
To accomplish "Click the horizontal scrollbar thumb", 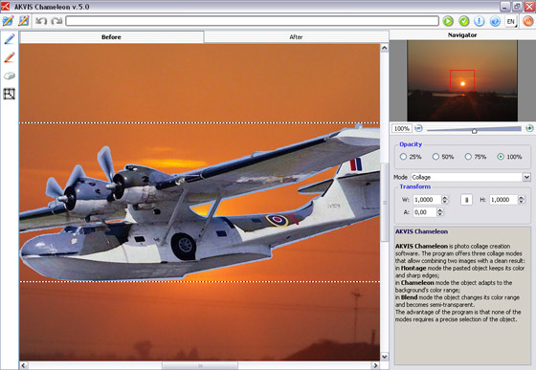I will tap(200, 365).
